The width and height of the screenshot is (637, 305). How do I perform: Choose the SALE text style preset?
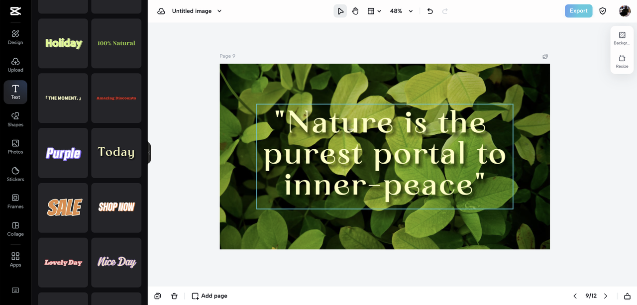[x=63, y=207]
